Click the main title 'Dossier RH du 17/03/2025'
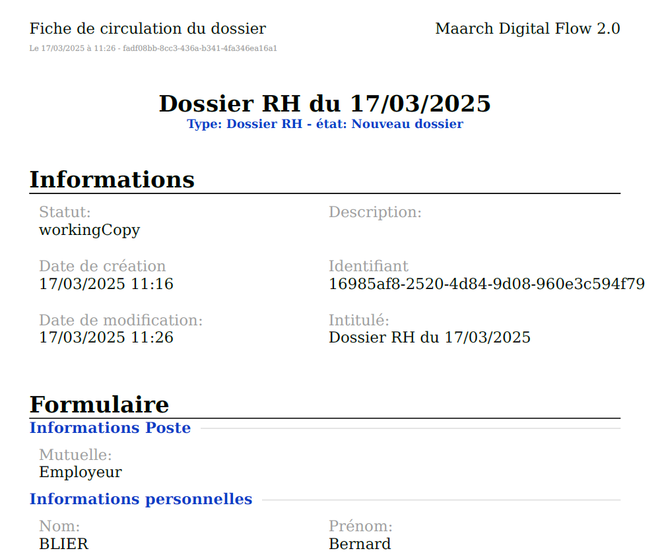This screenshot has height=555, width=666. pyautogui.click(x=325, y=104)
